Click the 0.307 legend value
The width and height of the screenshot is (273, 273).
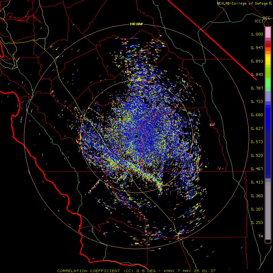tap(257, 209)
